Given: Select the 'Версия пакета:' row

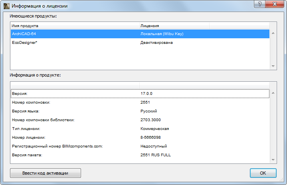Looking at the screenshot, I should click(x=140, y=155).
